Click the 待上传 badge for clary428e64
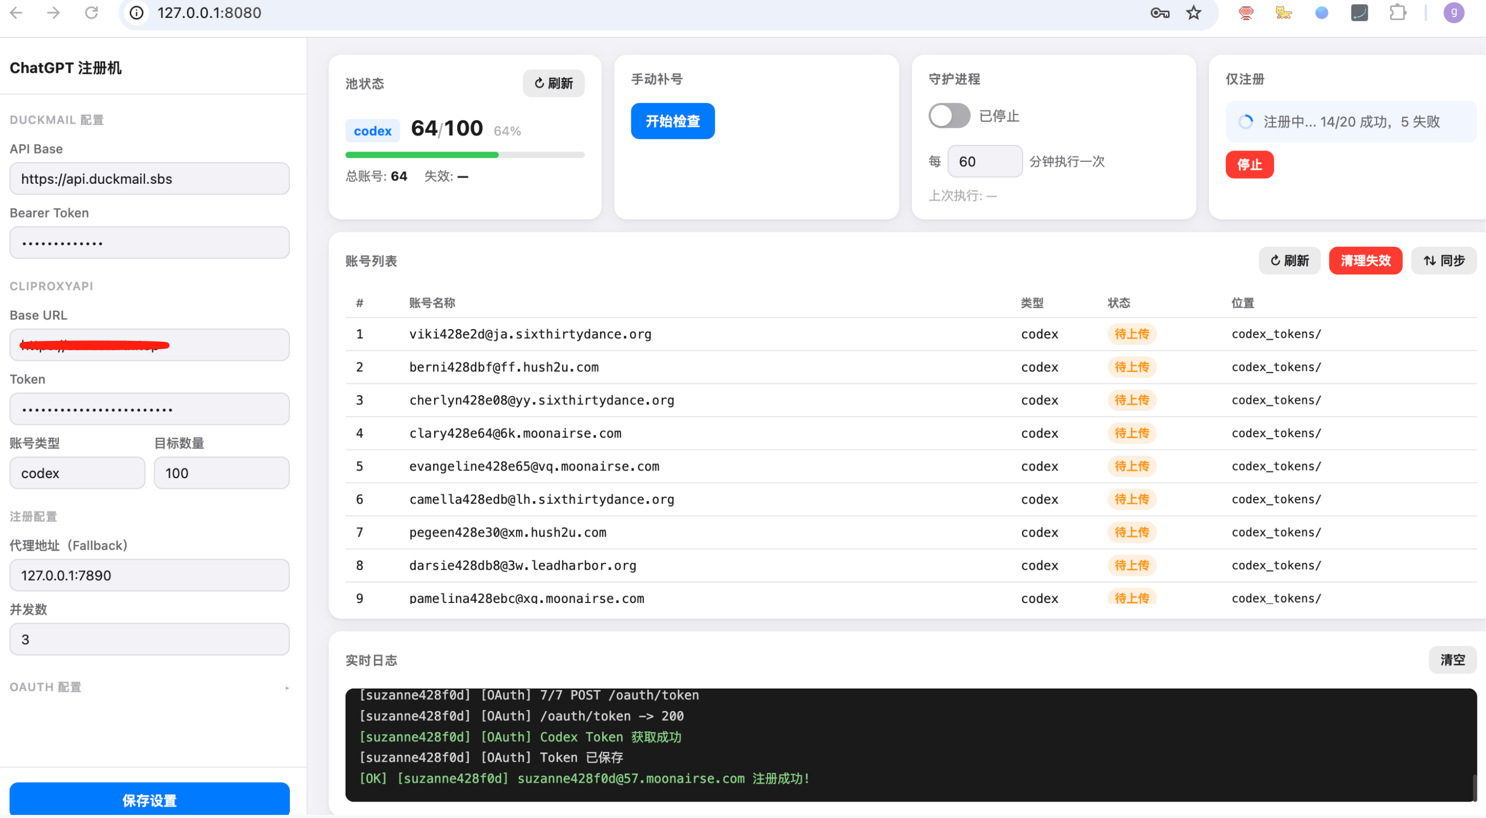This screenshot has height=818, width=1486. pos(1132,433)
